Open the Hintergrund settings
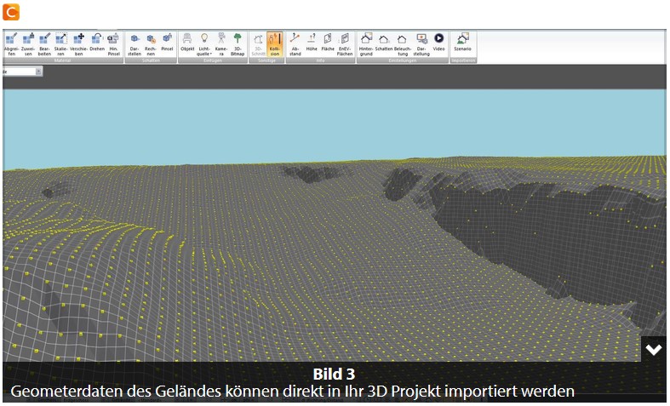670x406 pixels. (x=366, y=44)
